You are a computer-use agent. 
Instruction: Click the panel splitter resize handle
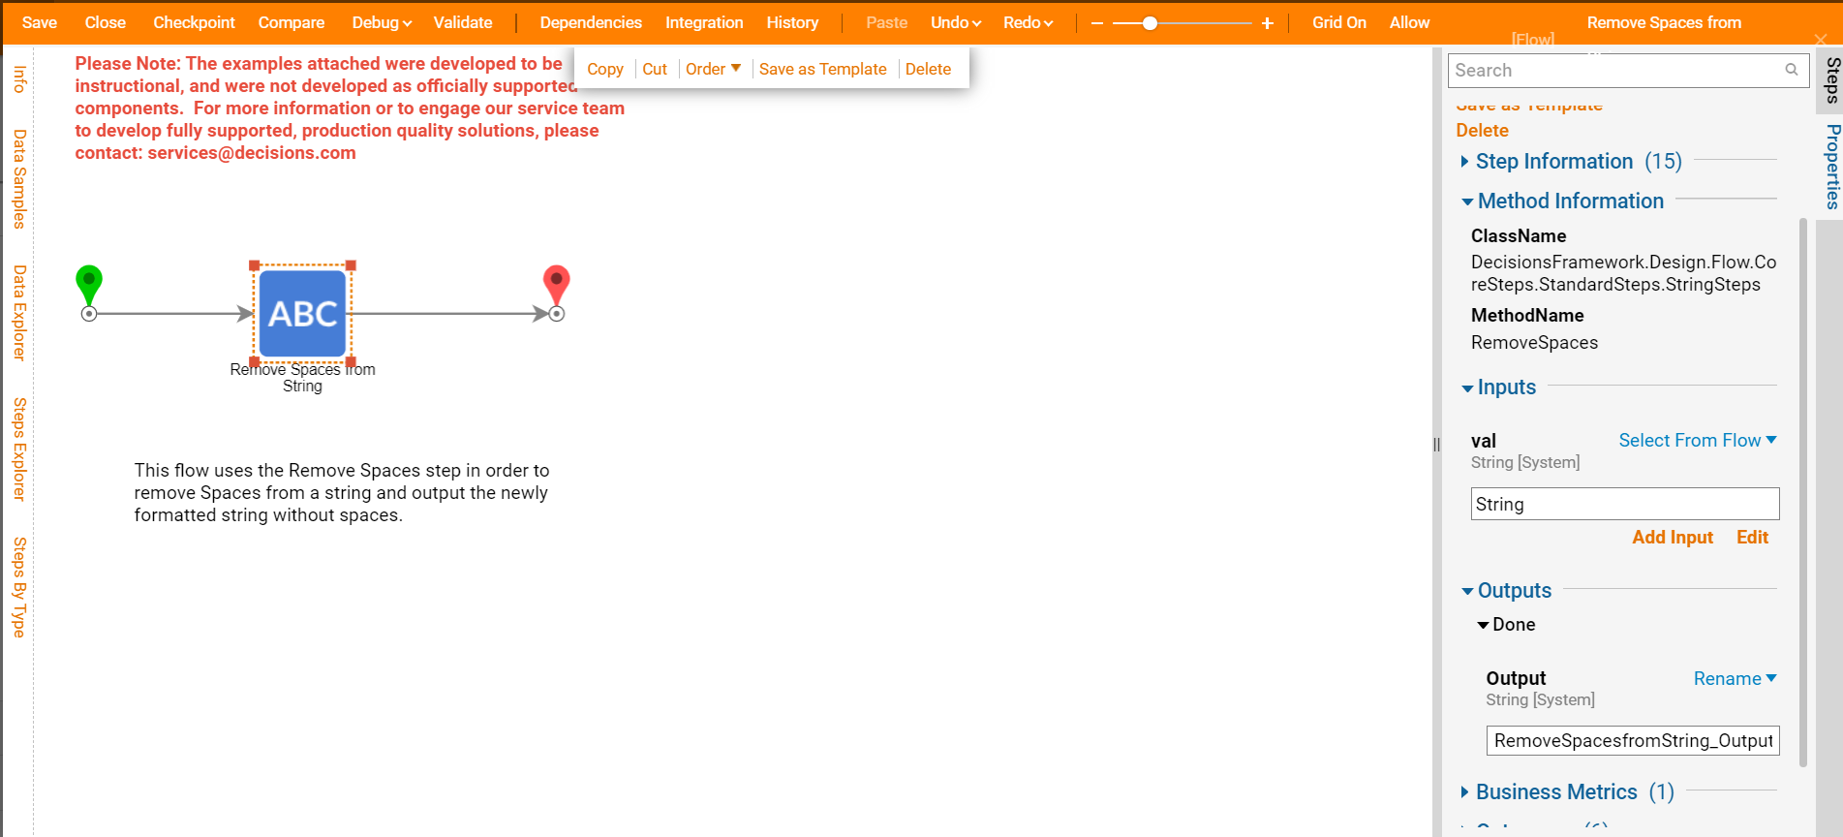click(1436, 445)
